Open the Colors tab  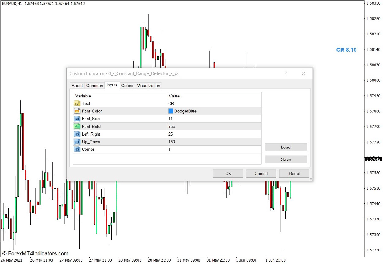point(127,86)
